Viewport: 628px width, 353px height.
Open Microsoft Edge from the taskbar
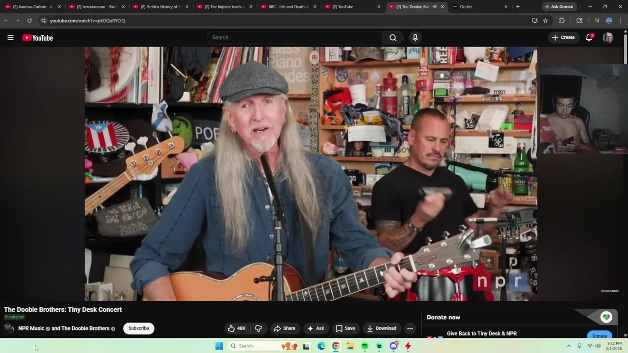(321, 346)
